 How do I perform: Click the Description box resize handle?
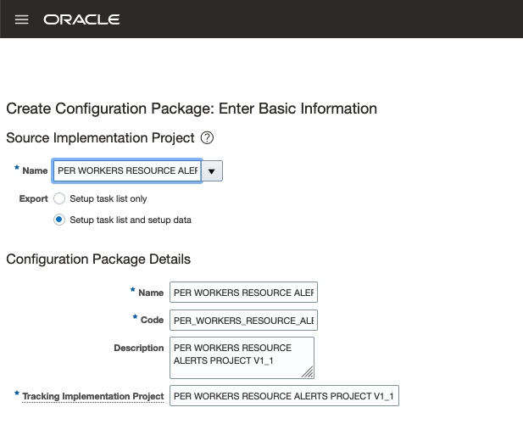click(307, 371)
